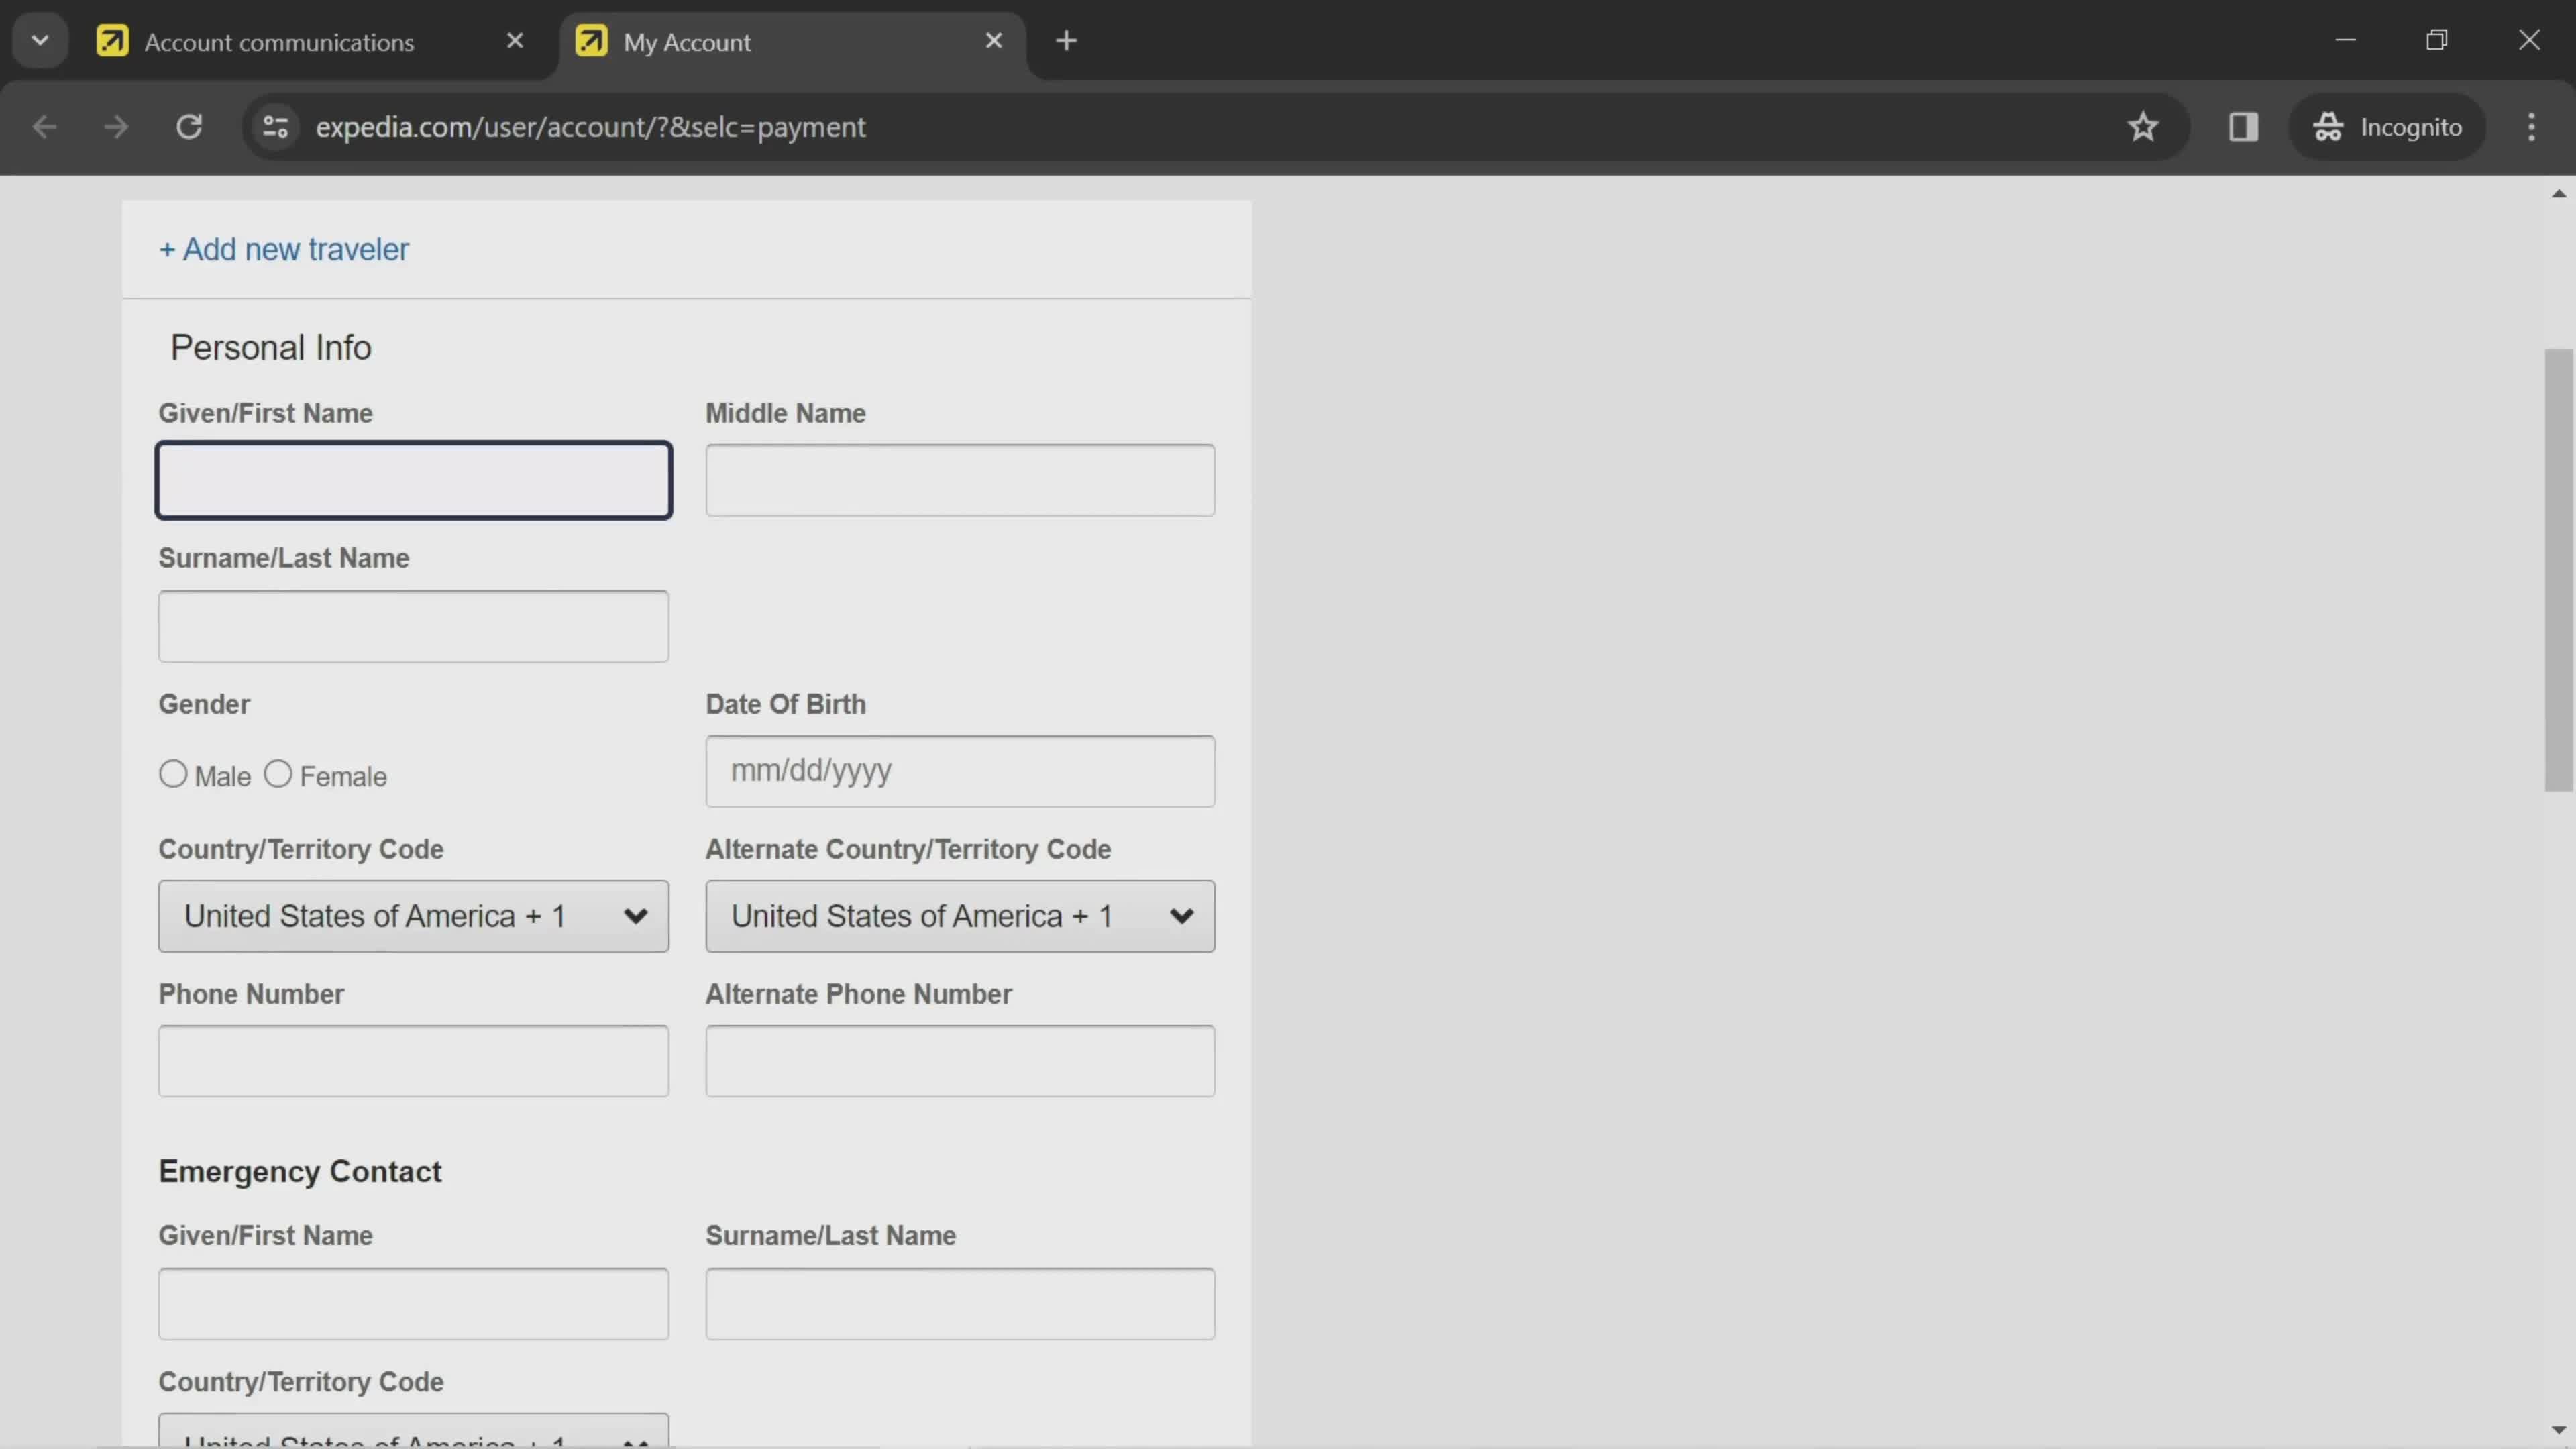Expand Country/Territory Code primary dropdown

click(413, 916)
